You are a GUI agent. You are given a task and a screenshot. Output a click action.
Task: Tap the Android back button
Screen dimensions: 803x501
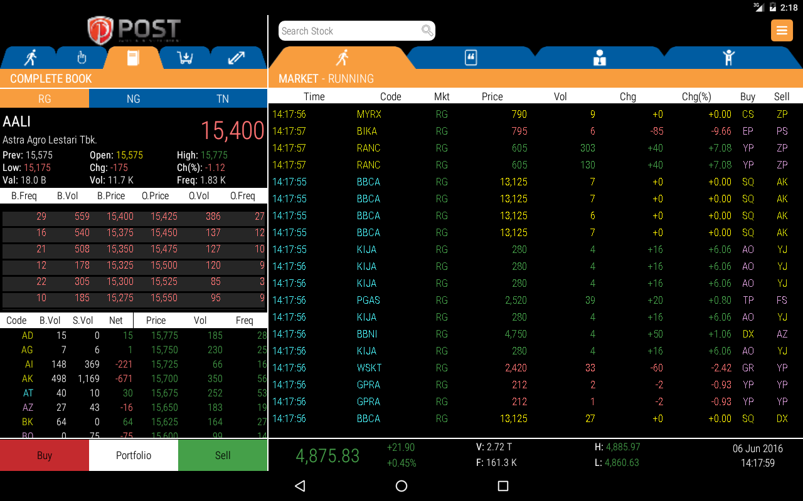coord(300,486)
